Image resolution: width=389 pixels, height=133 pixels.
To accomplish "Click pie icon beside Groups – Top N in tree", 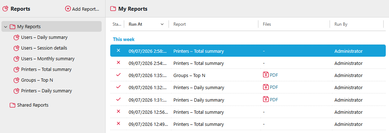I will 16,80.
